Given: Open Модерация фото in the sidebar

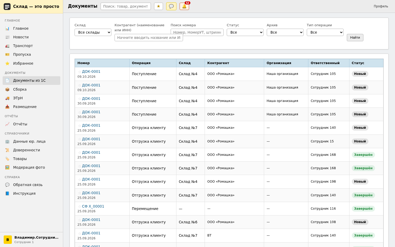Looking at the screenshot, I should [31, 167].
